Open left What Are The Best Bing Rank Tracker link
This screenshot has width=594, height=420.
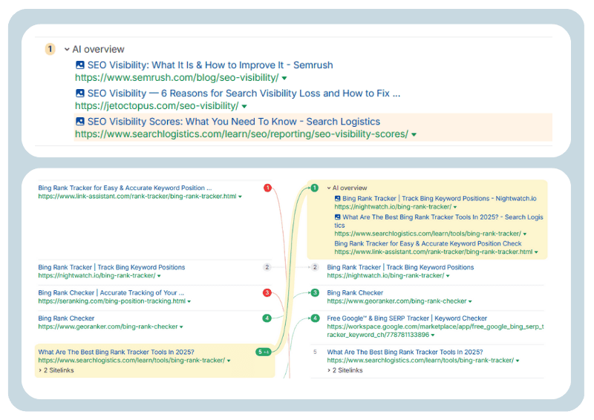tap(117, 352)
